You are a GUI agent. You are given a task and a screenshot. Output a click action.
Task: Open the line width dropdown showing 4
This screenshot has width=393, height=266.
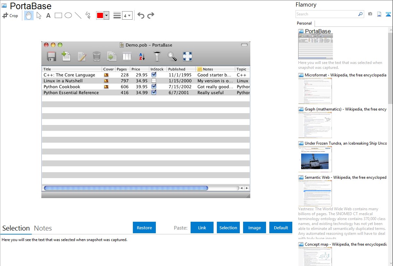point(127,15)
